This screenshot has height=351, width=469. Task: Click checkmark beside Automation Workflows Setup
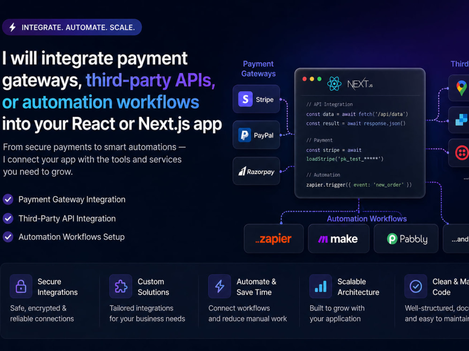point(8,237)
